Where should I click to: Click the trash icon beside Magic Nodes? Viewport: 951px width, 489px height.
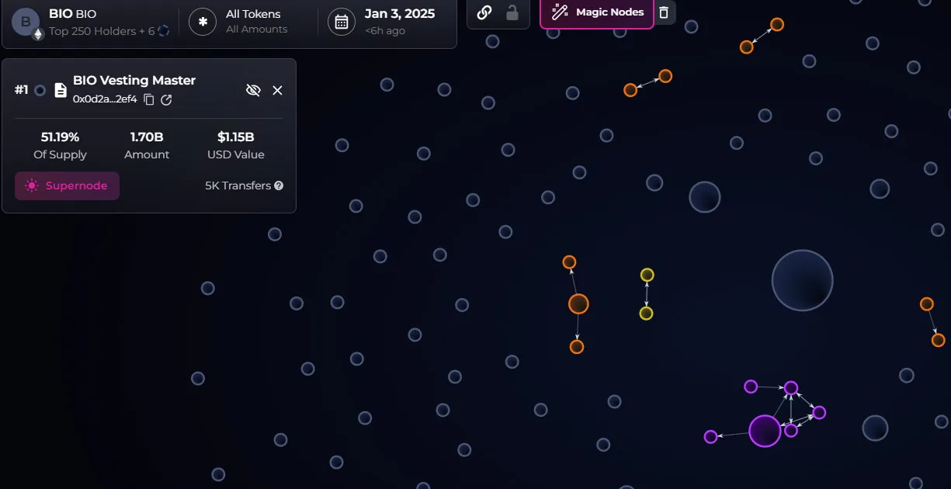(664, 12)
